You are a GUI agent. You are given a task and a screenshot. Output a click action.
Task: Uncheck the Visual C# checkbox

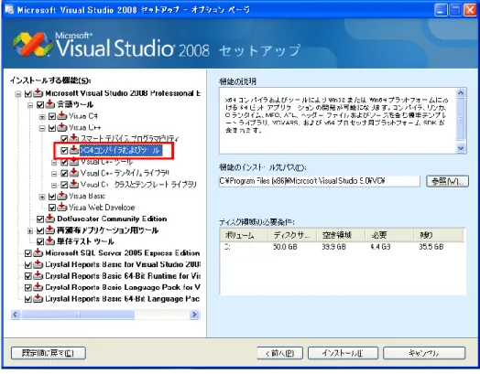point(52,116)
